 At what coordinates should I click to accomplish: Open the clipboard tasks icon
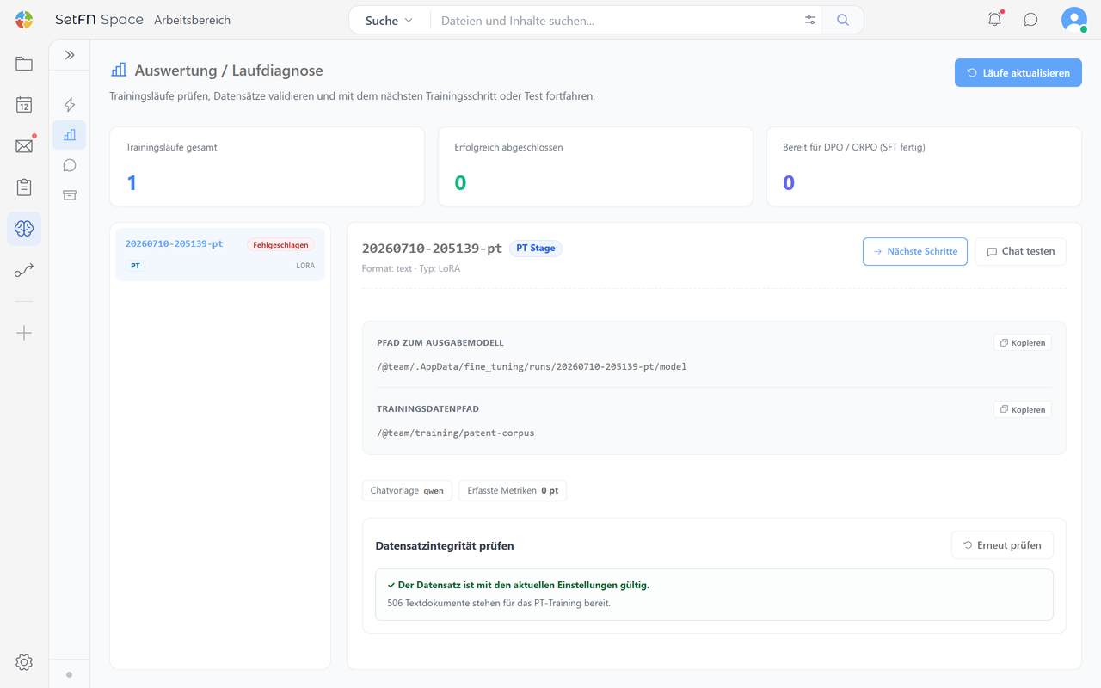tap(24, 187)
